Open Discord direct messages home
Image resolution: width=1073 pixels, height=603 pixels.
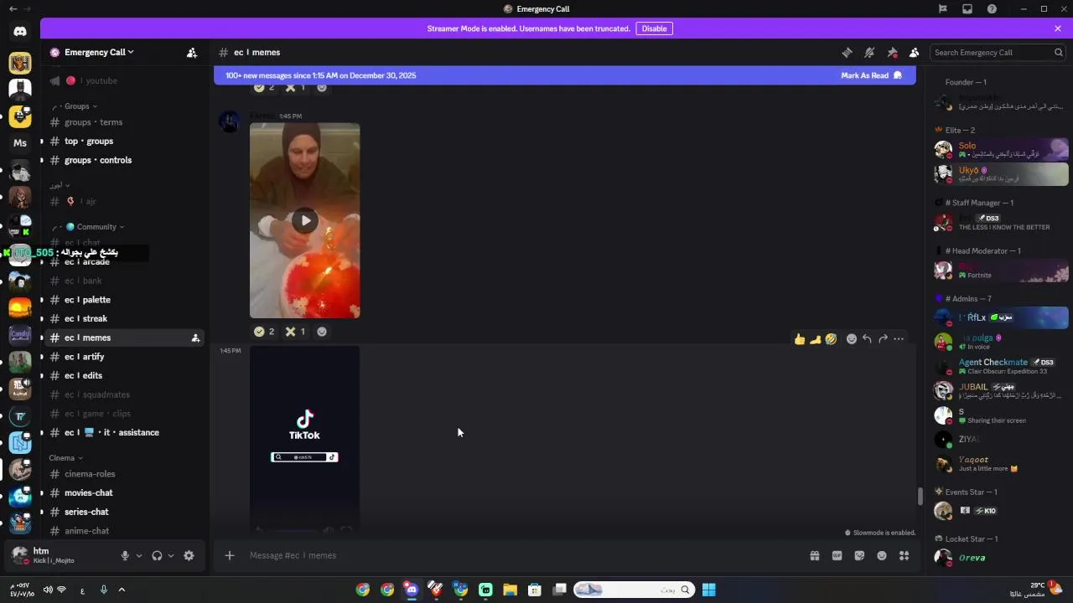(x=20, y=32)
